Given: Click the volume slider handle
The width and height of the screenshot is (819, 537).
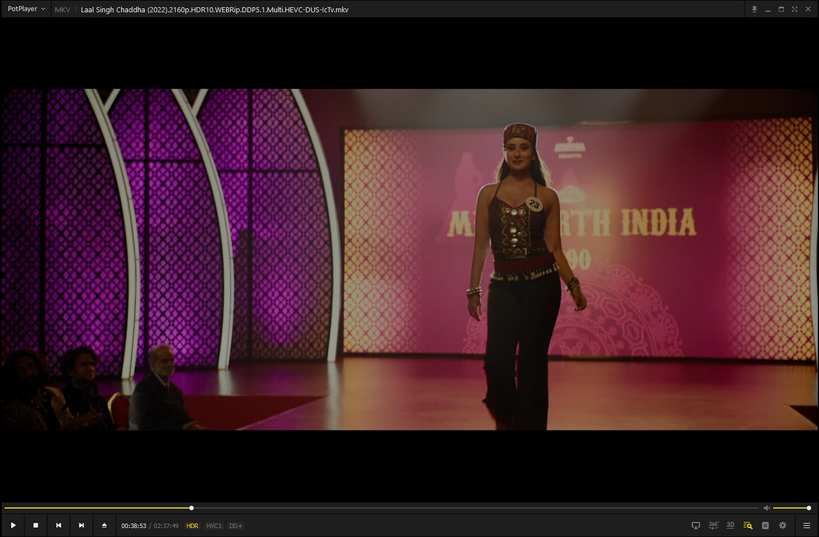Looking at the screenshot, I should 809,508.
